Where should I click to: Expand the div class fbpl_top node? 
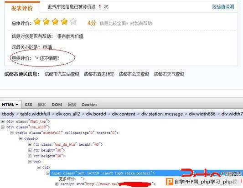pyautogui.click(x=3, y=121)
